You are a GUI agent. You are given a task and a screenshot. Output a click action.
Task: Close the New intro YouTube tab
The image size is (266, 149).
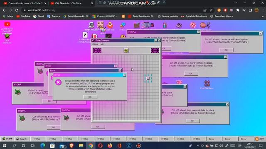click(92, 3)
